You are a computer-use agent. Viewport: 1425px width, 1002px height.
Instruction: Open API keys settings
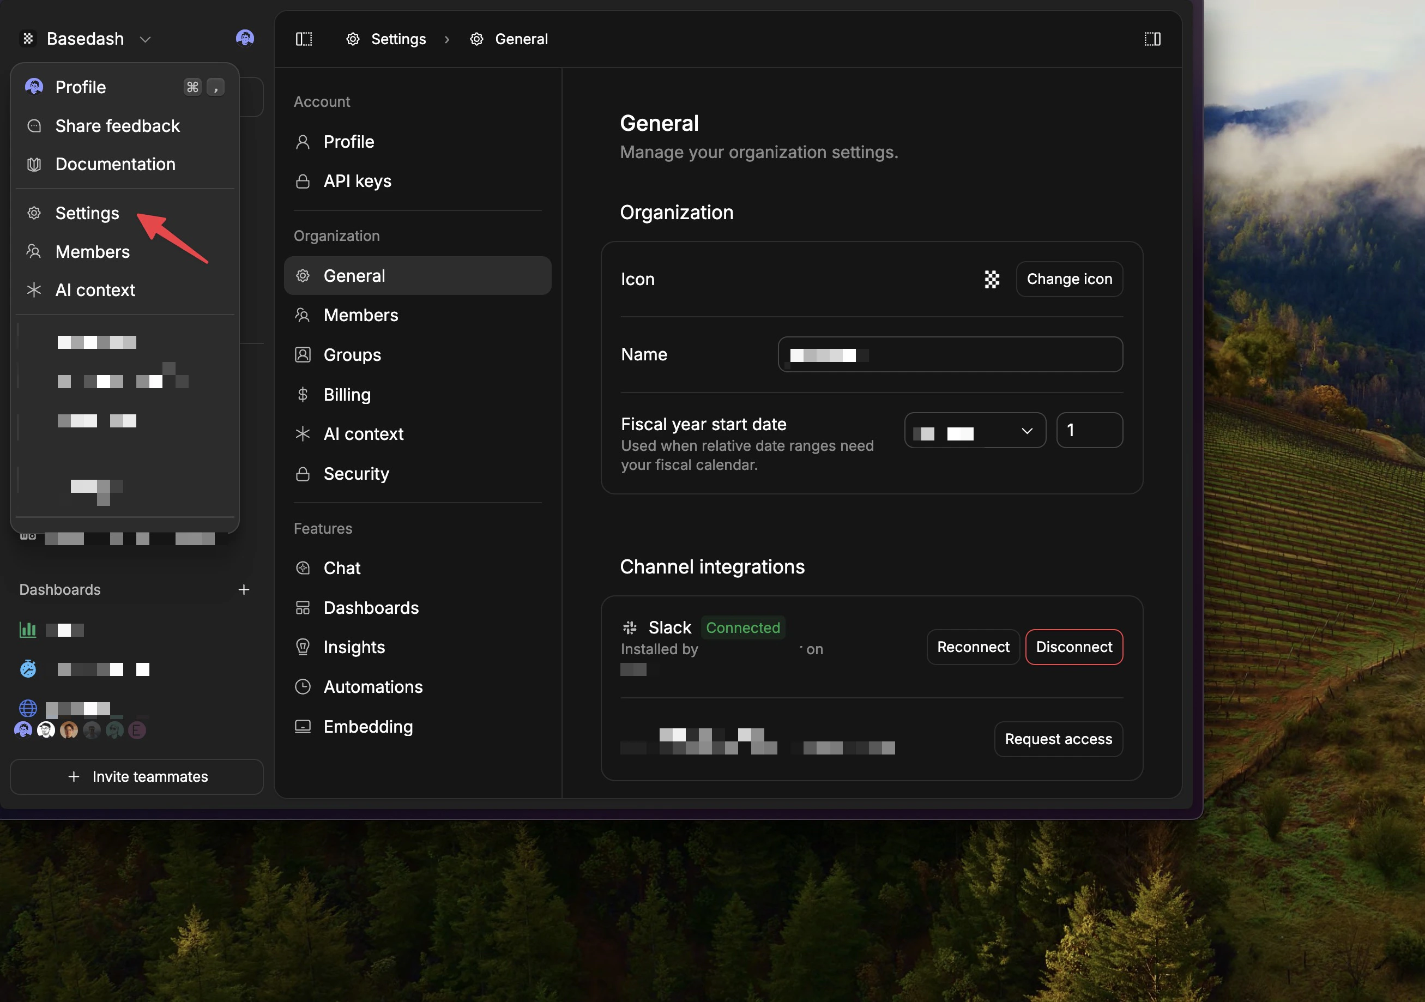[x=357, y=180]
